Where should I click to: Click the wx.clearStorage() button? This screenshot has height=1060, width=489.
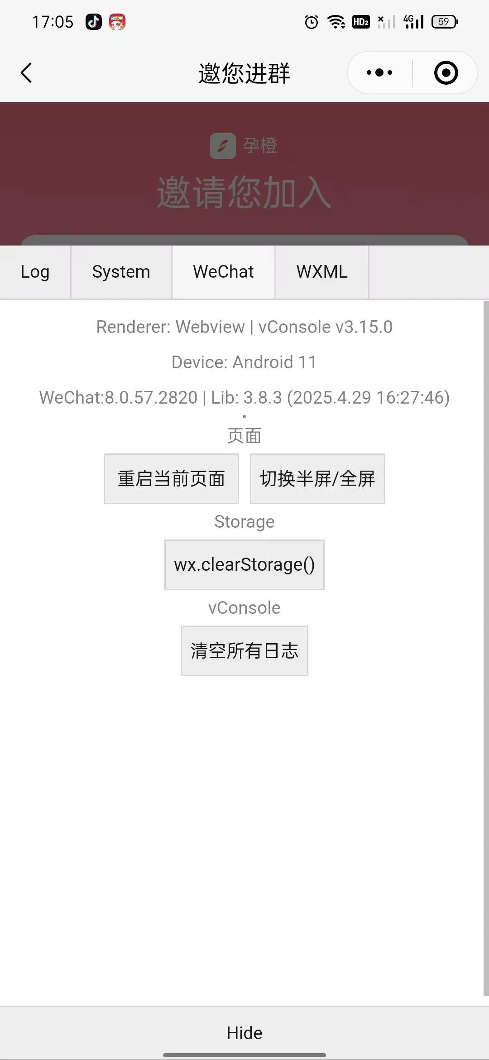click(244, 565)
